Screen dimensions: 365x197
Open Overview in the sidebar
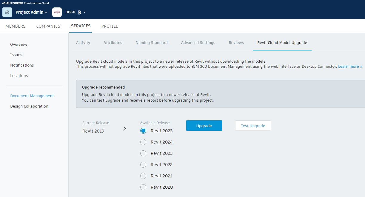[x=19, y=45]
